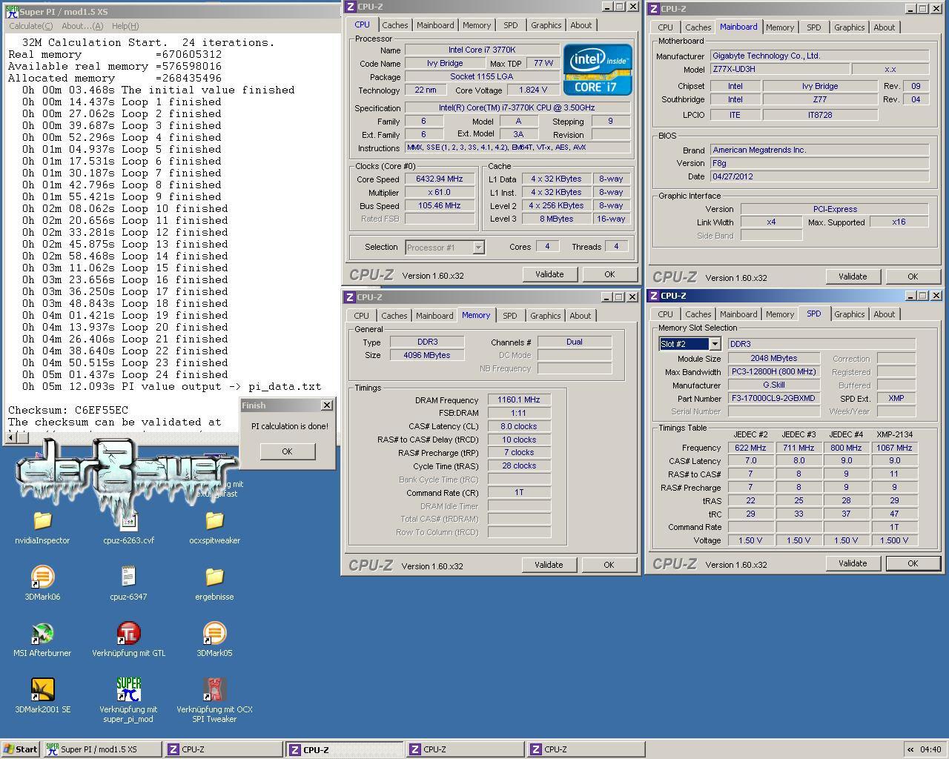Viewport: 949px width, 759px height.
Task: Open the About tab in the CPU window
Action: tap(581, 25)
